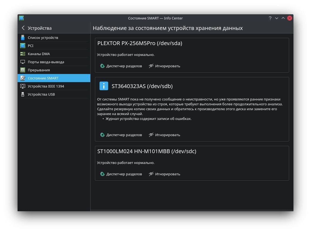
Task: Click the ST3640323AS (/dev/sdb) heading
Action: coord(142,86)
